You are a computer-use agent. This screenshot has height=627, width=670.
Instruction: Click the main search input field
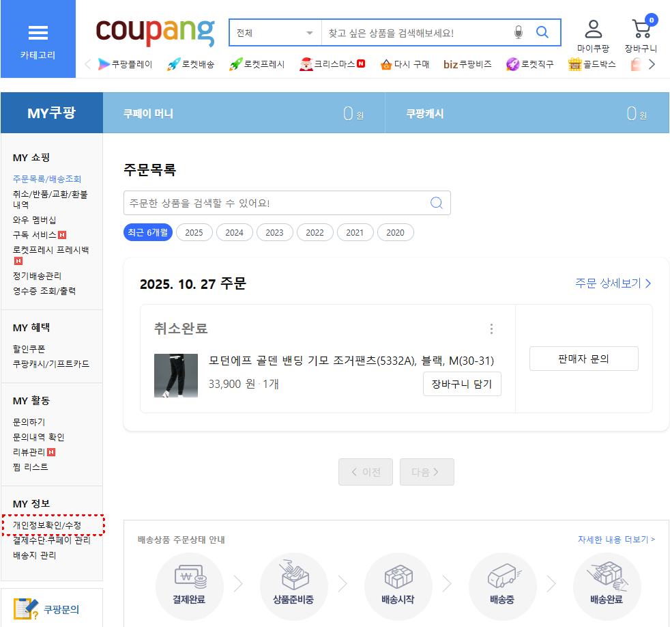417,33
